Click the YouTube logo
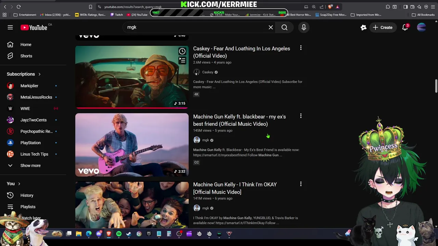The image size is (438, 246). [x=34, y=28]
